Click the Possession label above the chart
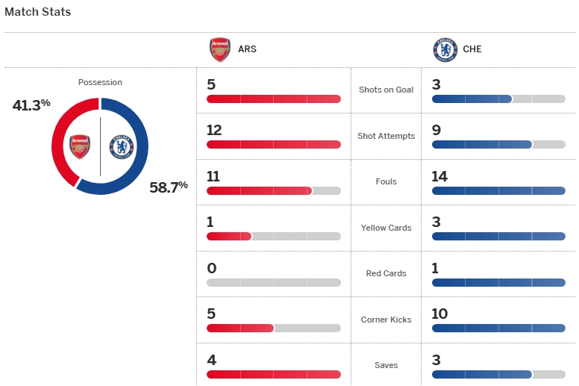The height and width of the screenshot is (386, 579). point(100,82)
